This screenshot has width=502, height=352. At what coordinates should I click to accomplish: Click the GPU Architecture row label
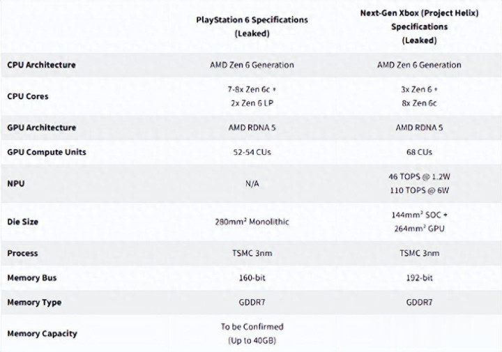coord(41,128)
